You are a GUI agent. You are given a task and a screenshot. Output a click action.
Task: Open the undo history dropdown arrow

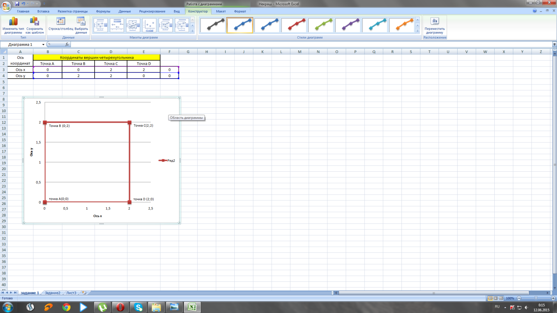27,4
